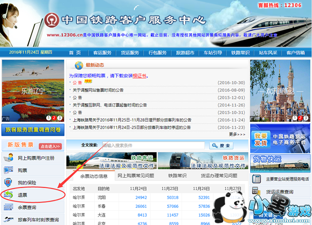Open 主要营业站受理服务电话 link
This screenshot has height=225, width=312.
288,179
